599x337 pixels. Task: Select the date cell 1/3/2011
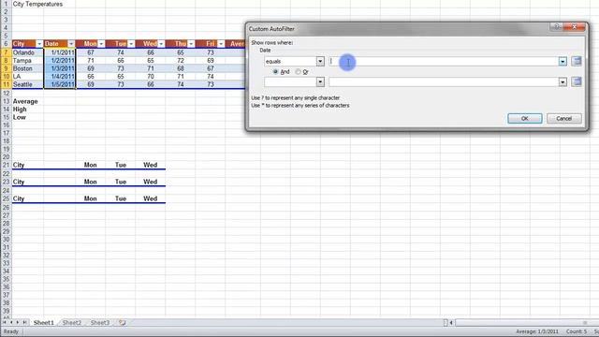[60, 68]
